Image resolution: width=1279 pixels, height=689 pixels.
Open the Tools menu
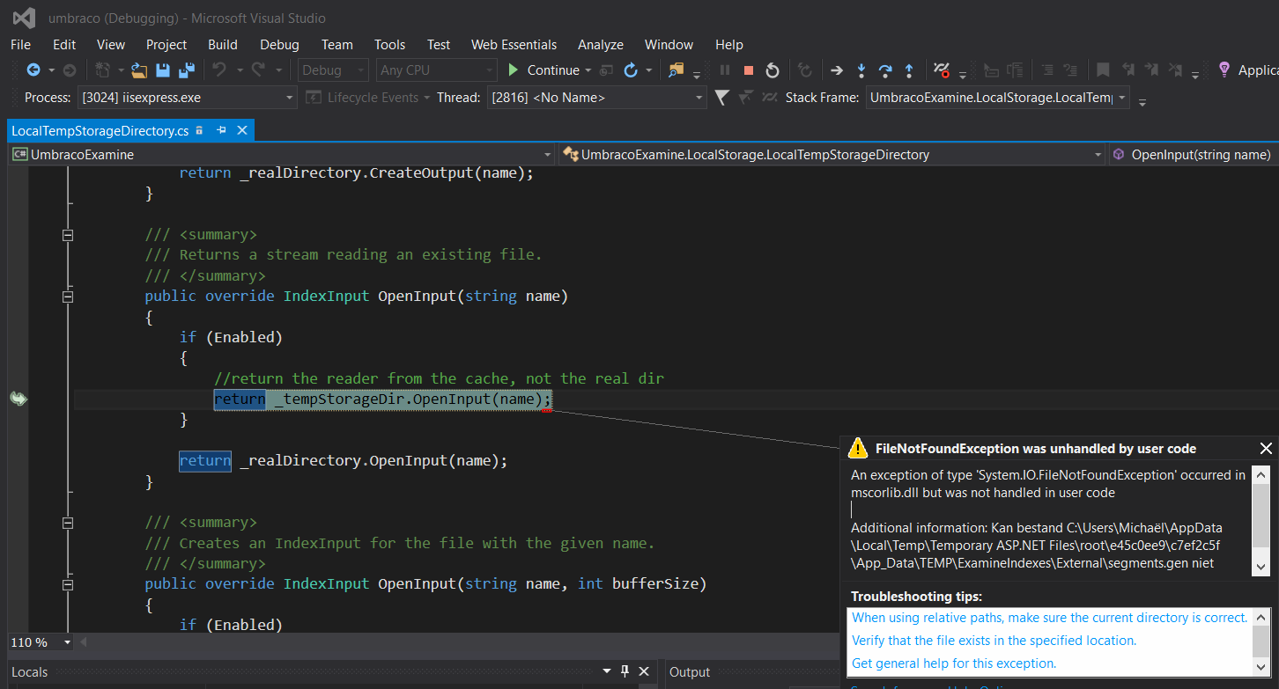coord(389,44)
